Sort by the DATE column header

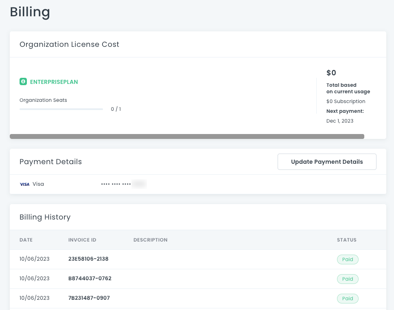pos(26,240)
